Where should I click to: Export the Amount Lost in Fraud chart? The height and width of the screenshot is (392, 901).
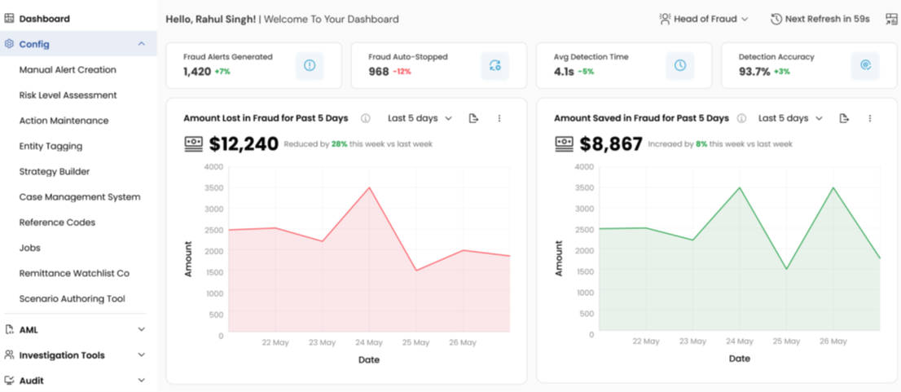coord(473,118)
